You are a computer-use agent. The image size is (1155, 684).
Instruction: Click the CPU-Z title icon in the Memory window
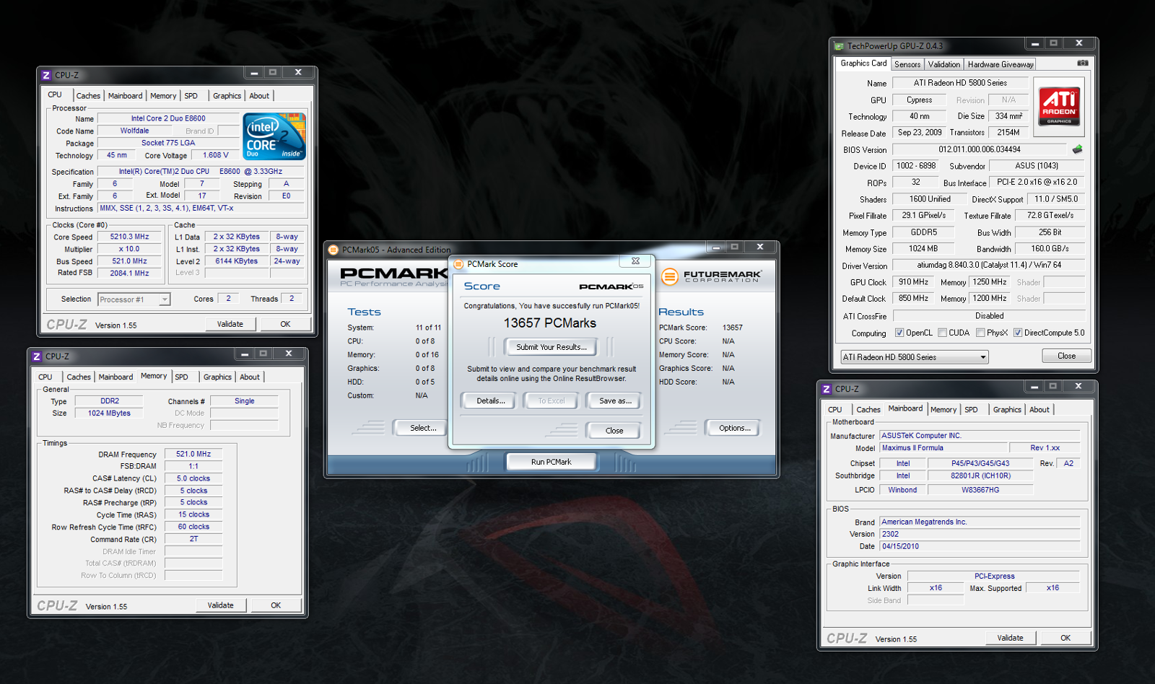click(x=37, y=356)
